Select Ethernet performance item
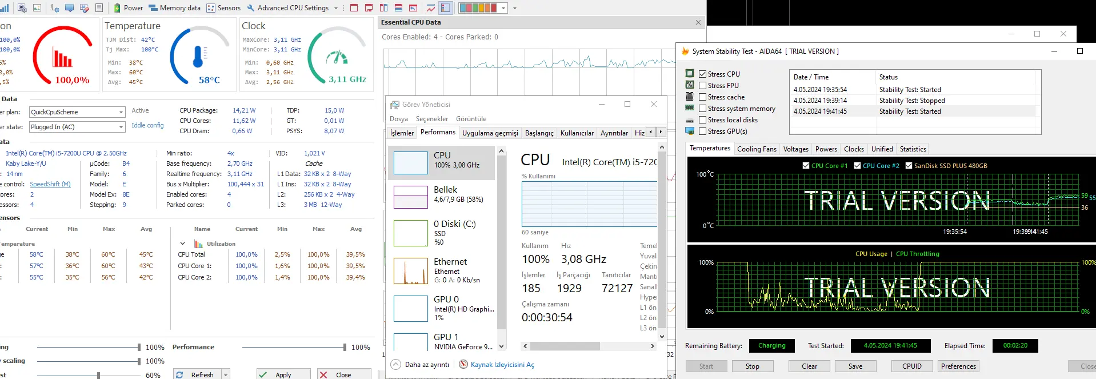 [x=441, y=270]
